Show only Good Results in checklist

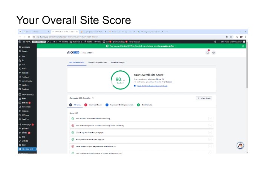pyautogui.click(x=145, y=105)
